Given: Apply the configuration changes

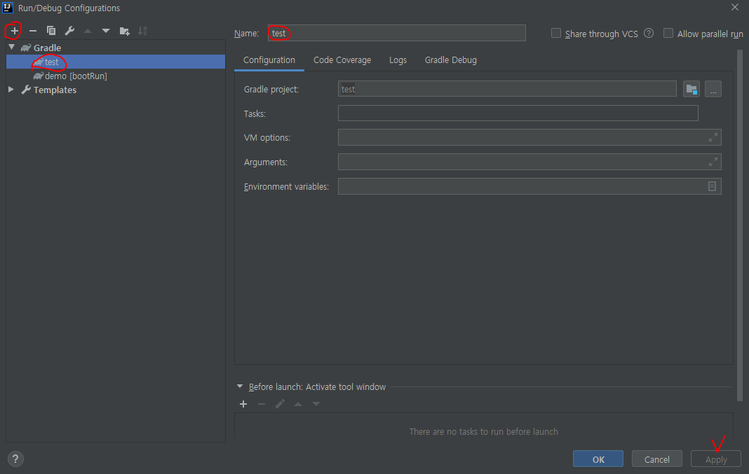Looking at the screenshot, I should pyautogui.click(x=715, y=459).
